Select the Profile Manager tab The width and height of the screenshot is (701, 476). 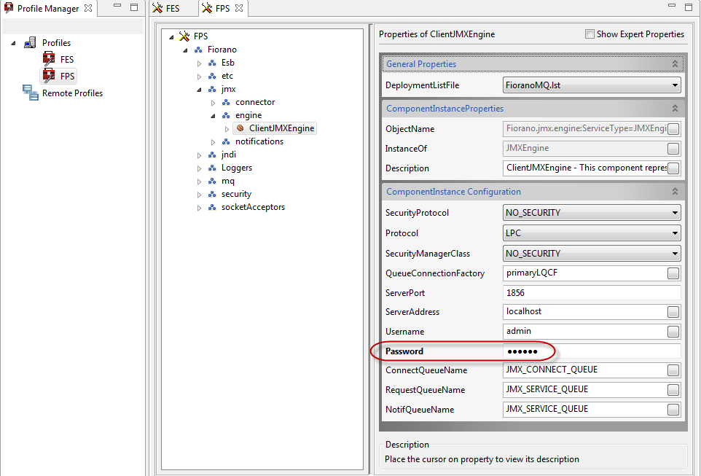coord(45,8)
